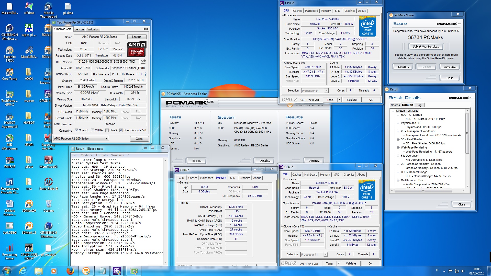Toggle DirectCompute 5.0 checkbox in GPU-Z
This screenshot has height=276, width=491.
[x=121, y=130]
